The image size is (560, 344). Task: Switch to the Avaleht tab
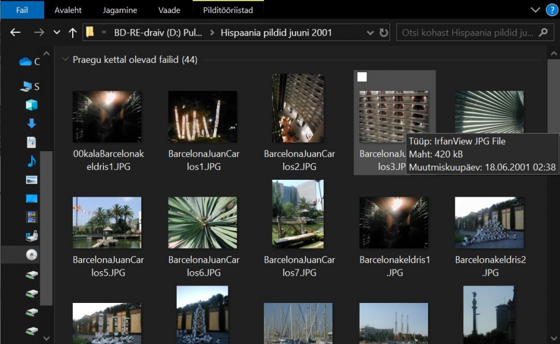pyautogui.click(x=68, y=10)
